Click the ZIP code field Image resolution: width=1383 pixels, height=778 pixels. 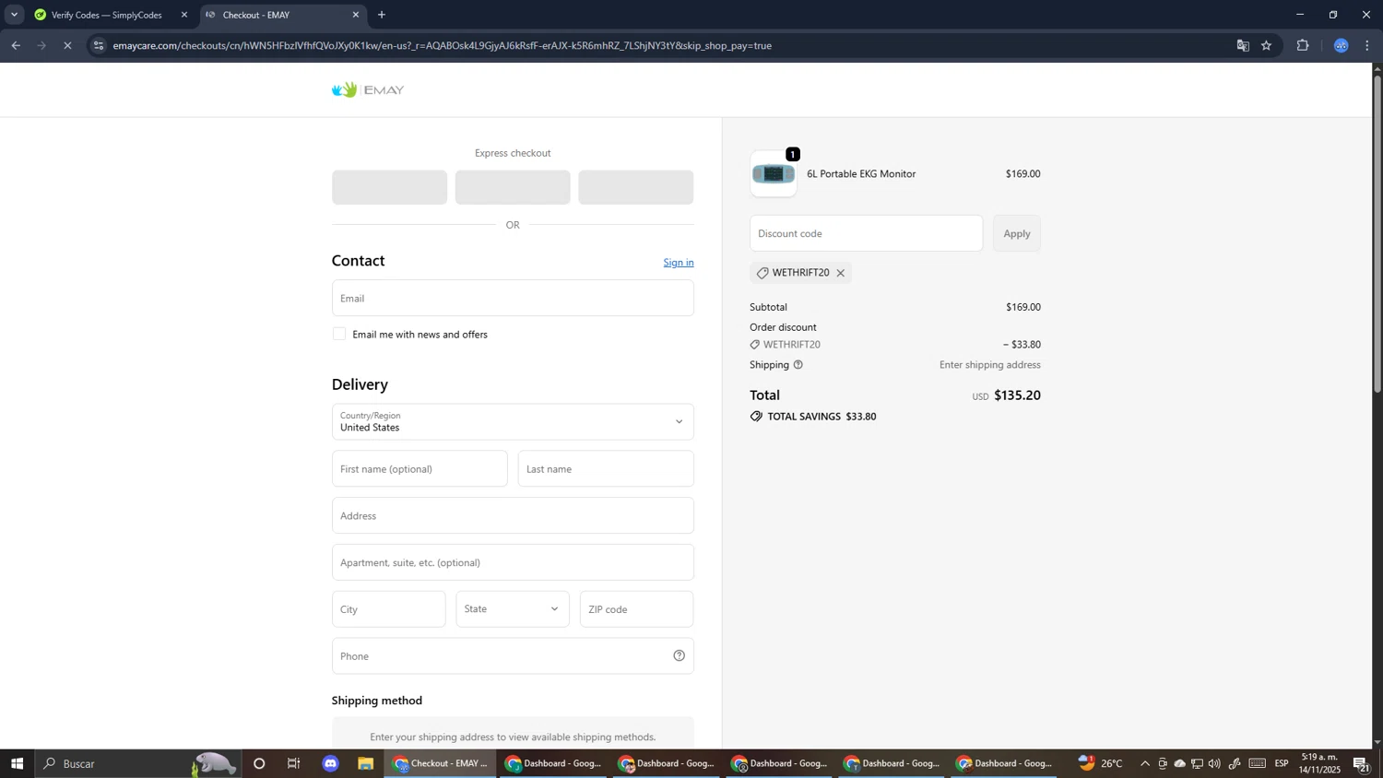tap(636, 609)
